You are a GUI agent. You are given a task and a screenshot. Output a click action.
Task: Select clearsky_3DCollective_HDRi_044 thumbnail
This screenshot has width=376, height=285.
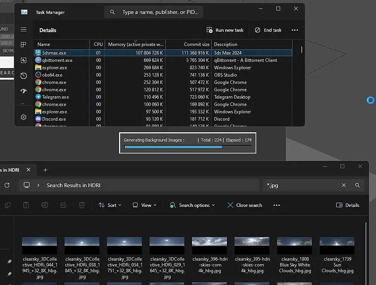(39, 246)
